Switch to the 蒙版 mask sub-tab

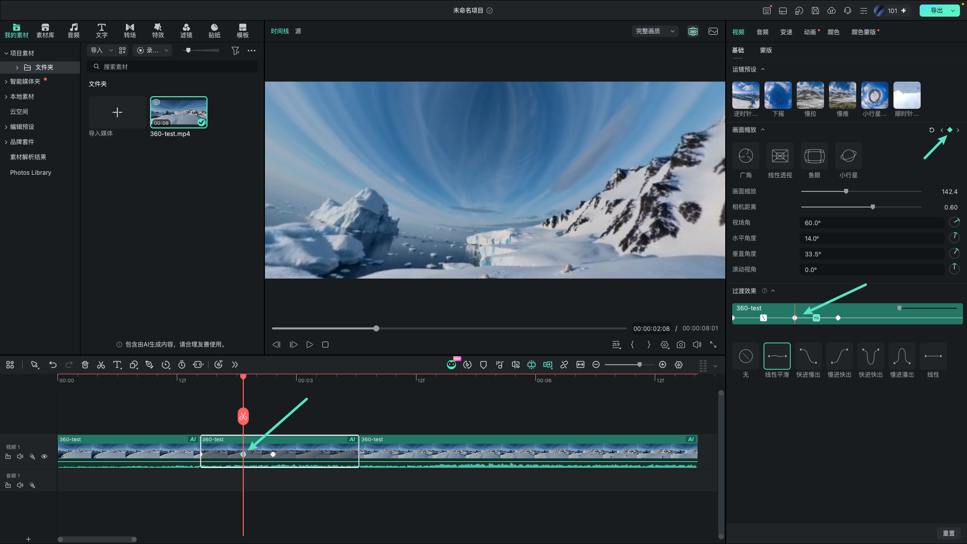point(766,50)
